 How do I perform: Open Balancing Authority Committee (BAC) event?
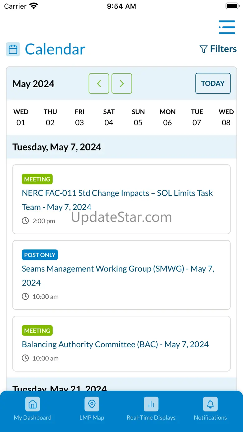[x=115, y=344]
